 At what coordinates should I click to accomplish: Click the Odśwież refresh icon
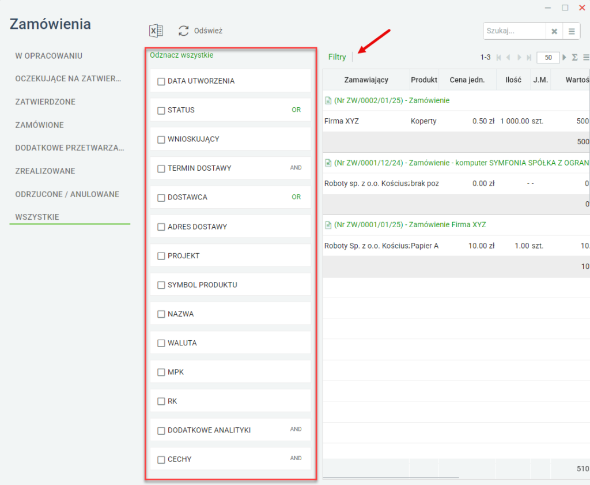point(184,31)
